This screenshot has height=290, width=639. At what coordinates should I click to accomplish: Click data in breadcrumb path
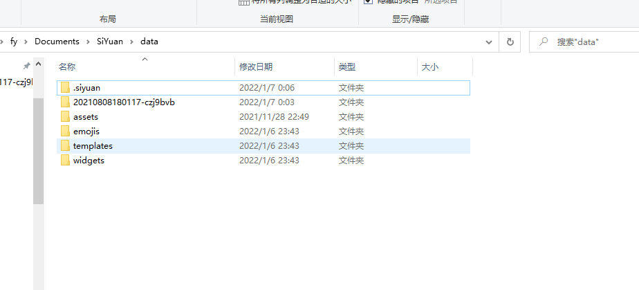149,42
